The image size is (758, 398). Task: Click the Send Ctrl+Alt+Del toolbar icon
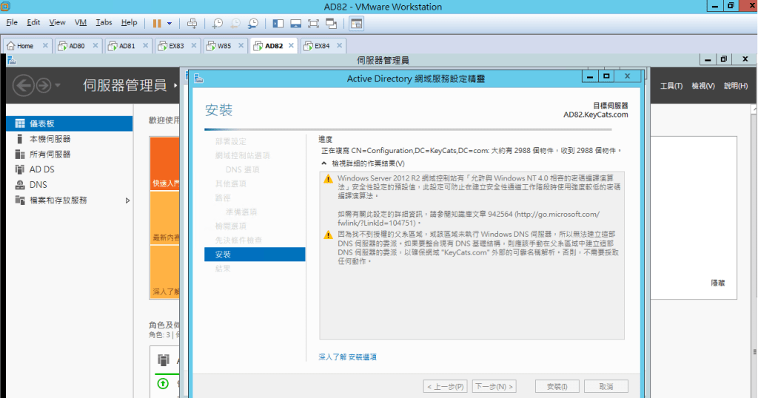click(192, 23)
